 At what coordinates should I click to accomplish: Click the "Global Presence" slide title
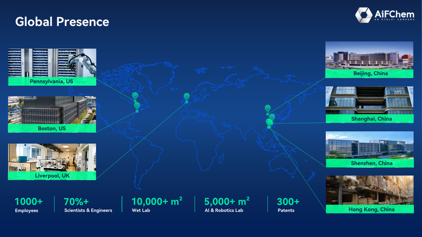62,22
